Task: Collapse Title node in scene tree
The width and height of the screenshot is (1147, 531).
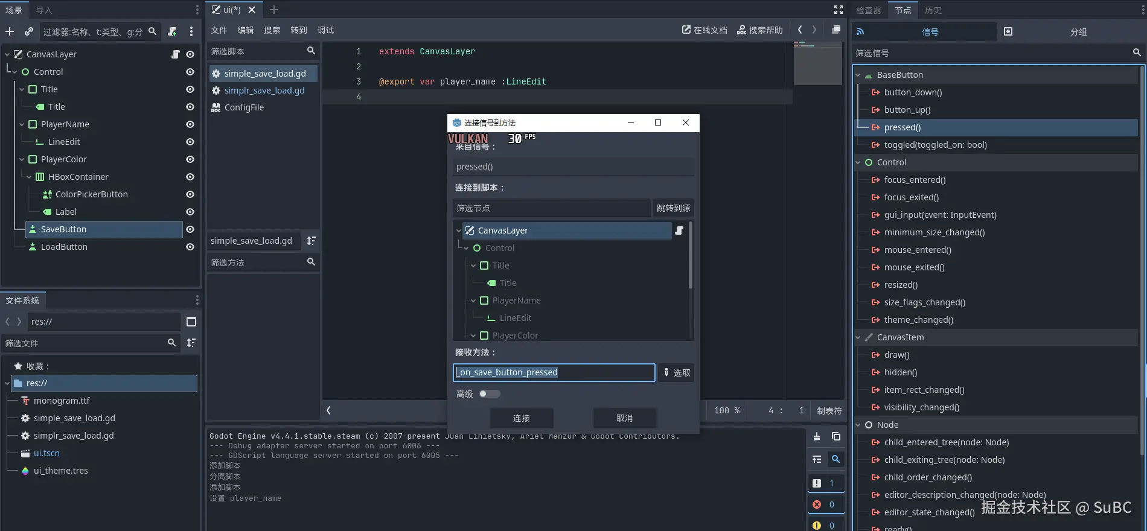Action: 22,89
